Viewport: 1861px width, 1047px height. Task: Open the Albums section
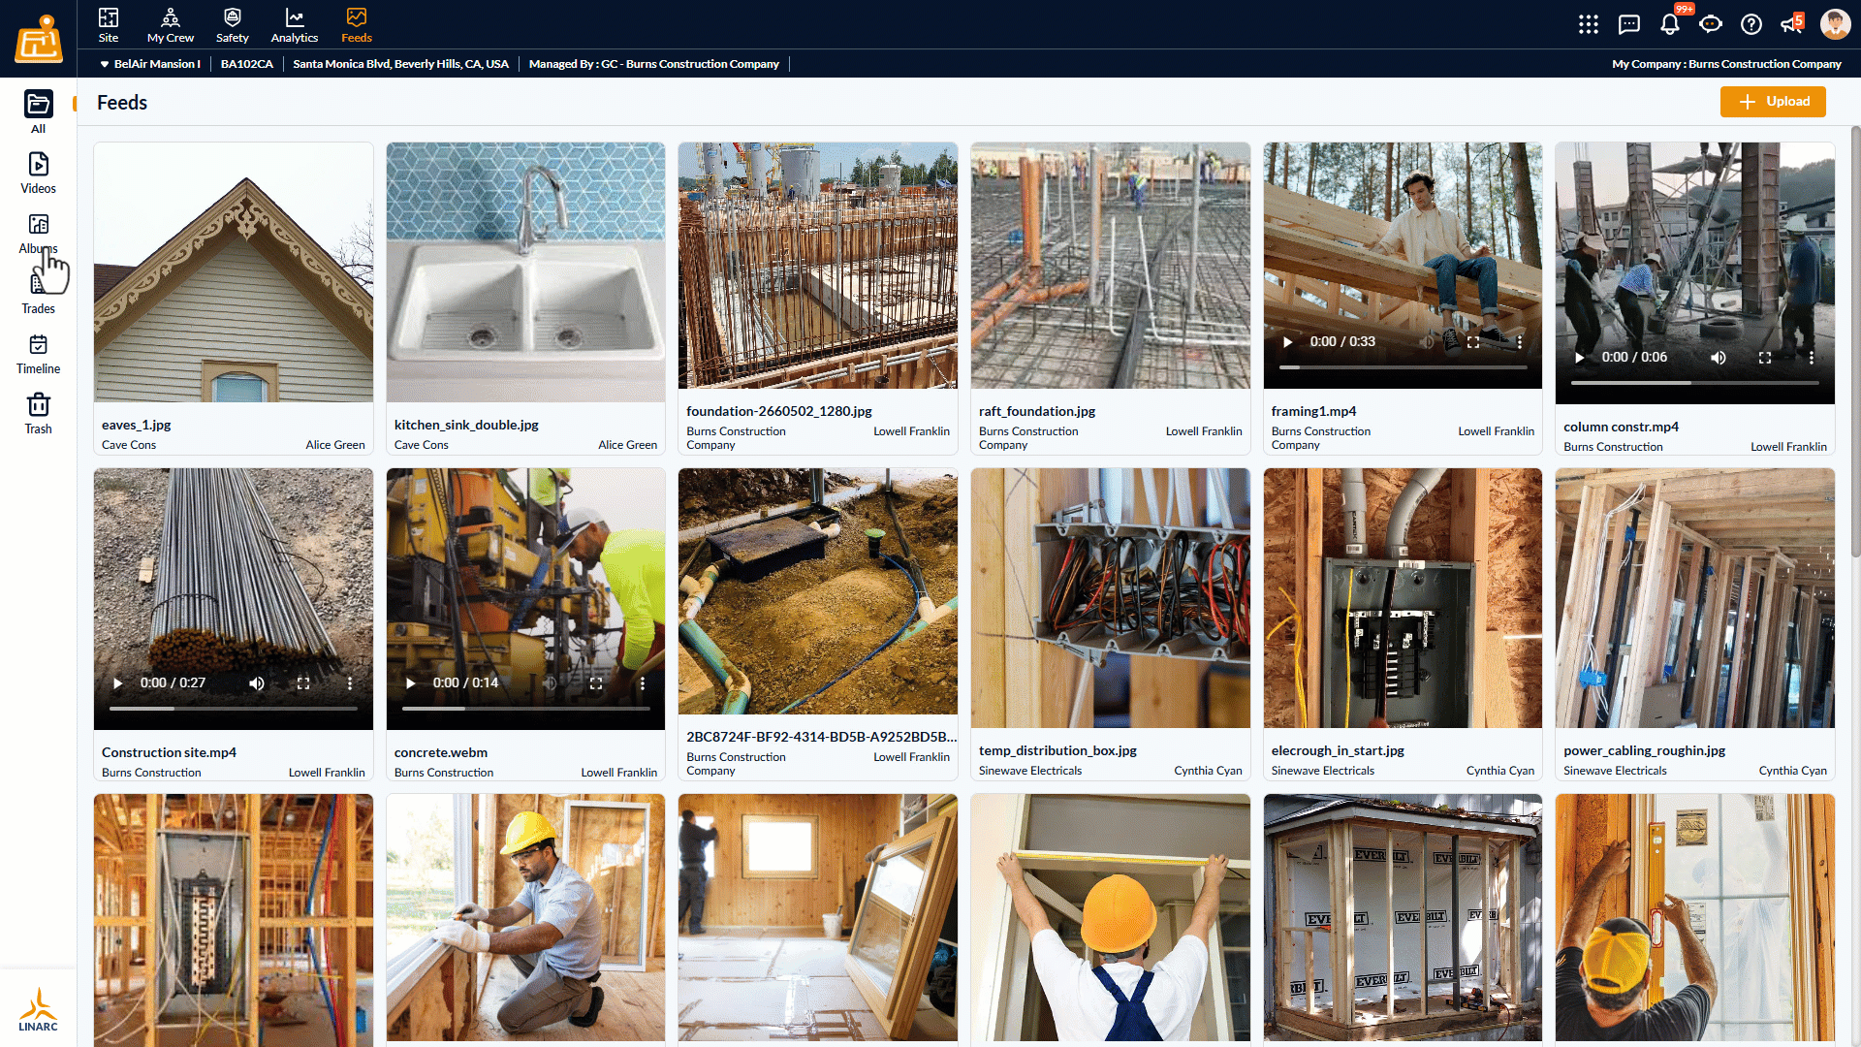click(x=38, y=233)
